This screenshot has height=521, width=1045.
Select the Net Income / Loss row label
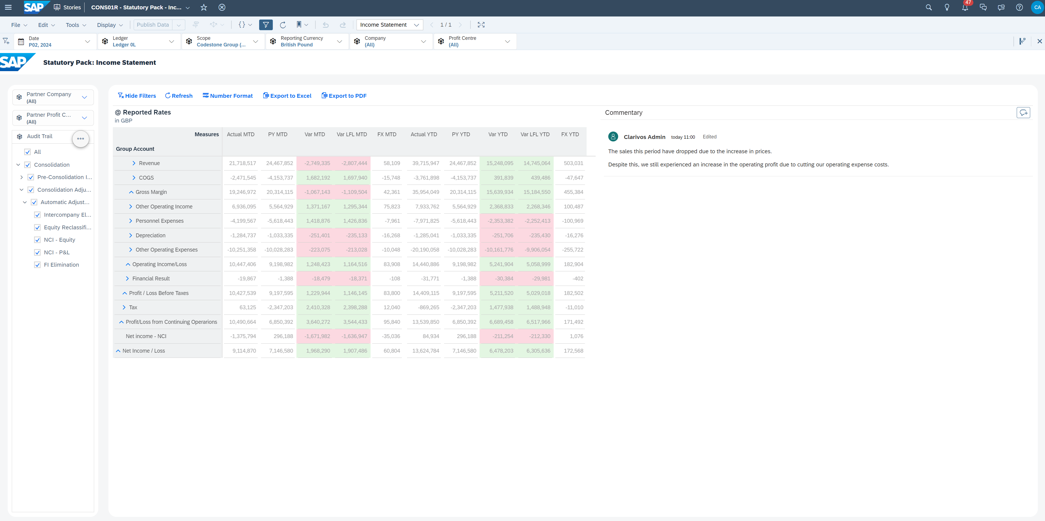[x=144, y=350]
